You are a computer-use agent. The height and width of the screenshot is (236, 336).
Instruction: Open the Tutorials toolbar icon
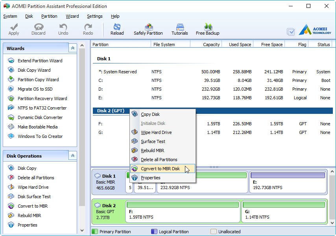(x=179, y=30)
